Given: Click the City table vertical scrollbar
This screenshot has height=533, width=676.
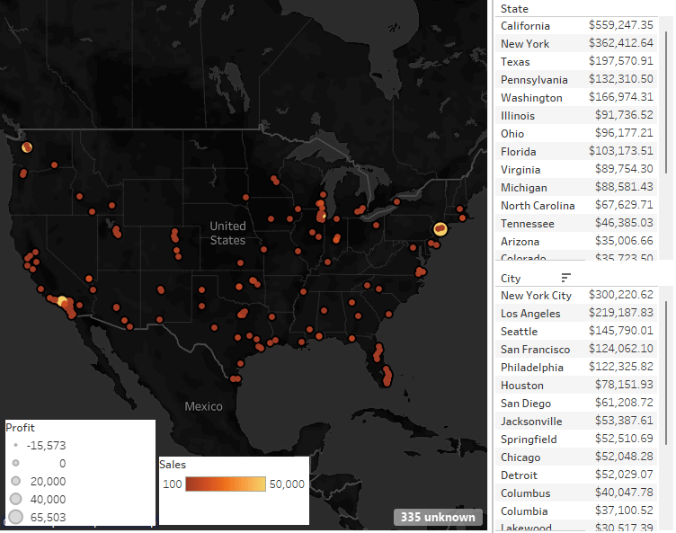Looking at the screenshot, I should pyautogui.click(x=666, y=378).
